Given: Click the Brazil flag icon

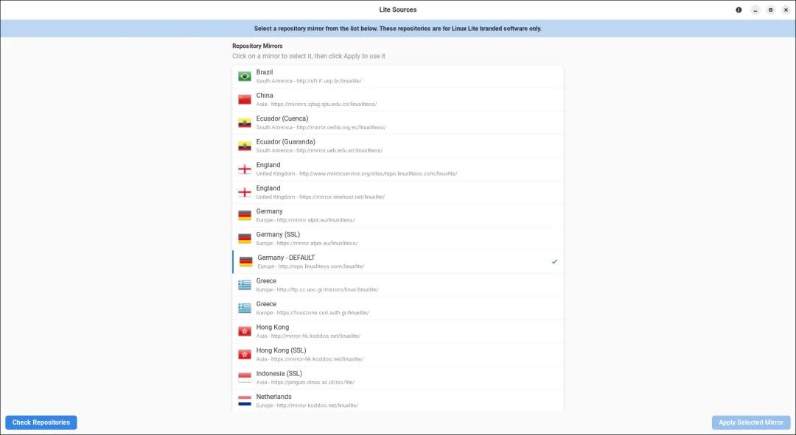Looking at the screenshot, I should (x=245, y=77).
